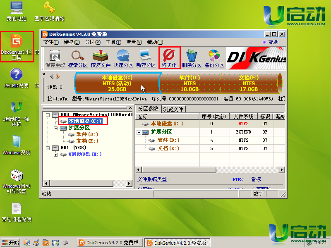The image size is (331, 248).
Task: Select 本地磁盘 (C:) in the tree pane
Action: pos(85,121)
